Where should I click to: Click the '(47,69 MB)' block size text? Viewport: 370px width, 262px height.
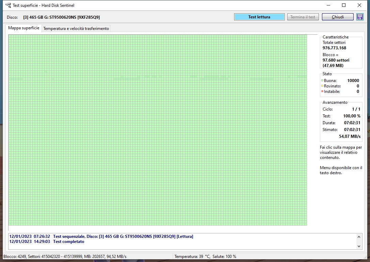(x=333, y=65)
